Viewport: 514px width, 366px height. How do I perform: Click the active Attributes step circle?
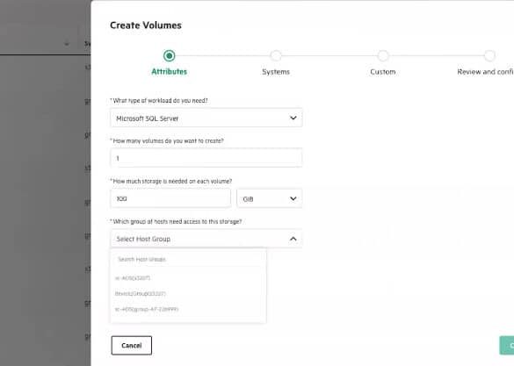click(x=170, y=56)
